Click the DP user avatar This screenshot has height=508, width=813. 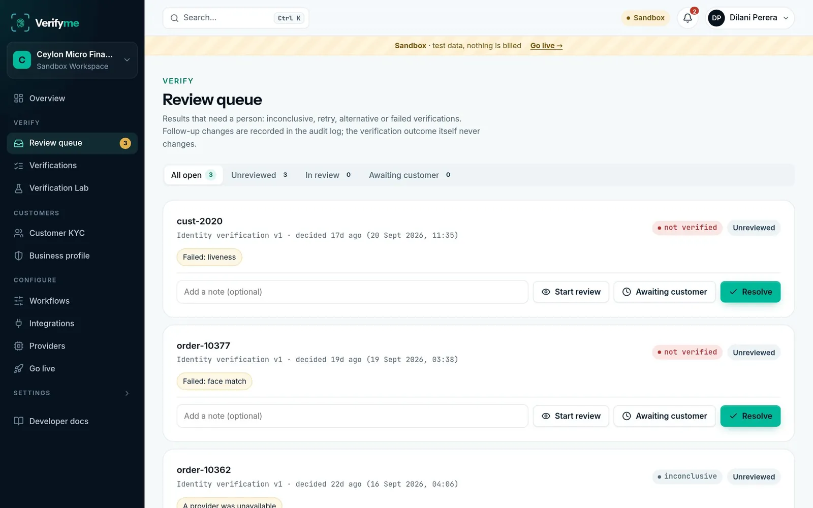(716, 18)
